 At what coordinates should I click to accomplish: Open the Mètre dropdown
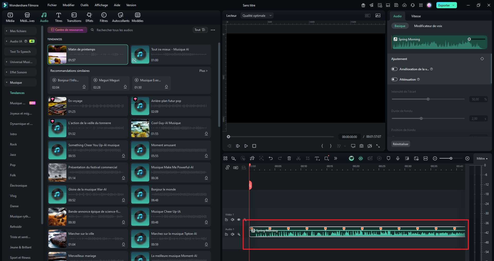coord(482,158)
